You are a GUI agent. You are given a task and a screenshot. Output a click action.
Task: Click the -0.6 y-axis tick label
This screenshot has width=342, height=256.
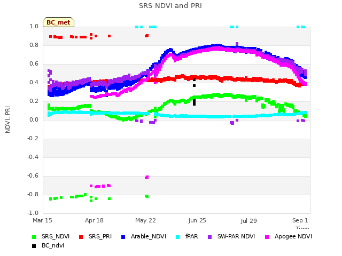[x=33, y=176]
